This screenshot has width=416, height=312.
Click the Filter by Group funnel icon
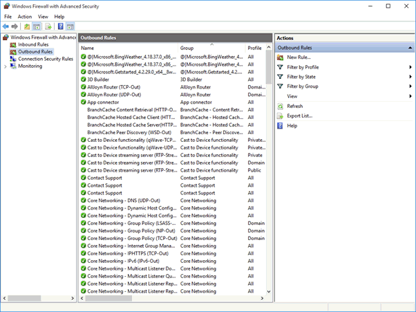tap(280, 86)
